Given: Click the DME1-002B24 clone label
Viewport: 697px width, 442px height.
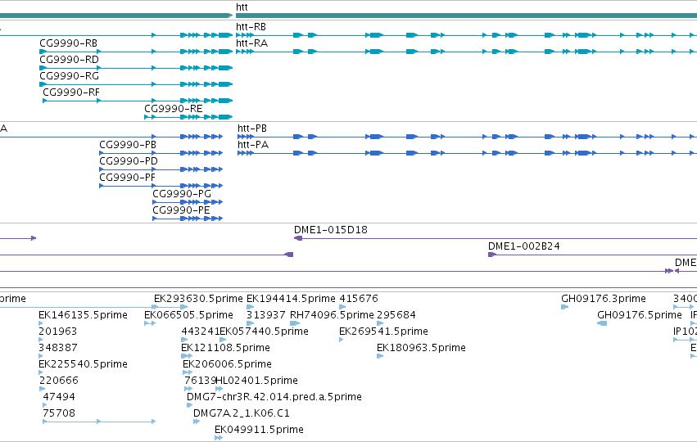Looking at the screenshot, I should click(x=523, y=246).
